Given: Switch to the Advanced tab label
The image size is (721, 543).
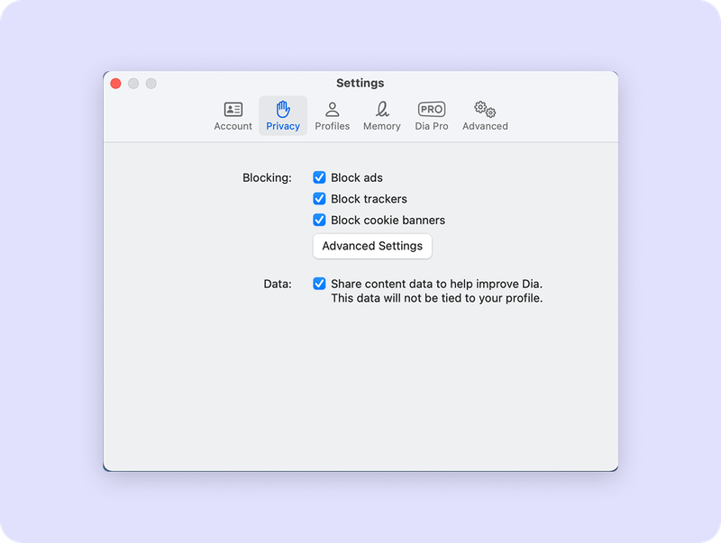Looking at the screenshot, I should (485, 126).
